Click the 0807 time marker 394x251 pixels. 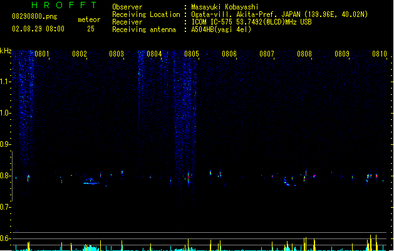tap(267, 53)
